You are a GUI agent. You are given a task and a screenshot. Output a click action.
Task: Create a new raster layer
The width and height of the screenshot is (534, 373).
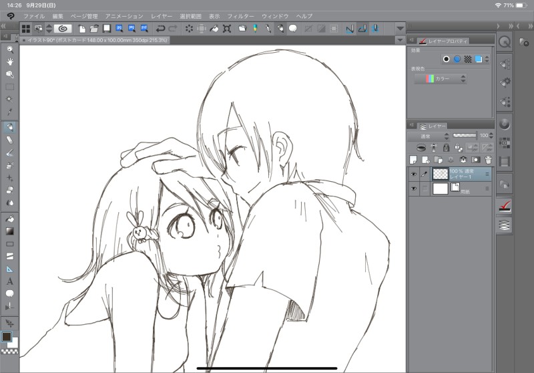click(413, 160)
